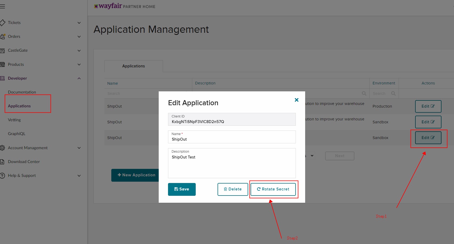Click the Name column header
Image resolution: width=454 pixels, height=244 pixels.
pyautogui.click(x=113, y=83)
